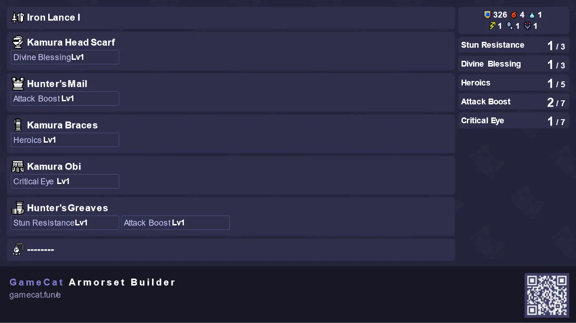
Task: Click the gamecat.fun/e link
Action: 35,295
